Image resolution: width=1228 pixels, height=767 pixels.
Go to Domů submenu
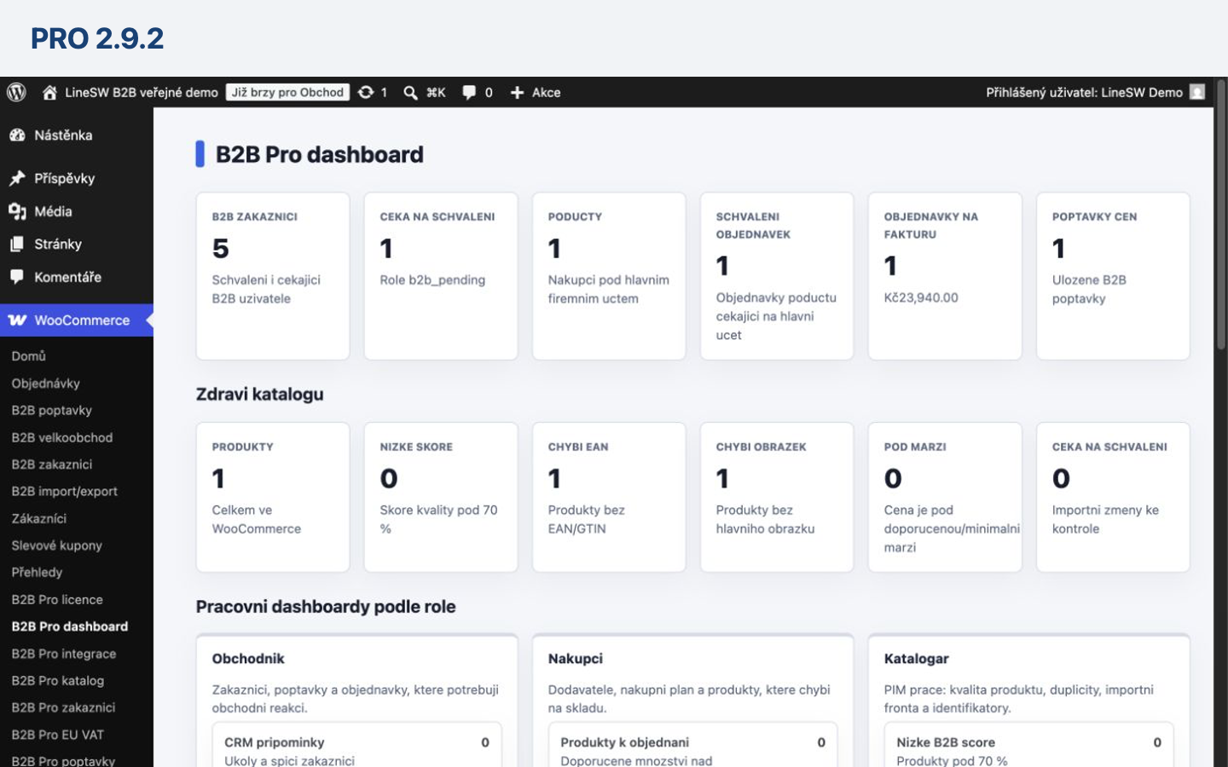(29, 356)
